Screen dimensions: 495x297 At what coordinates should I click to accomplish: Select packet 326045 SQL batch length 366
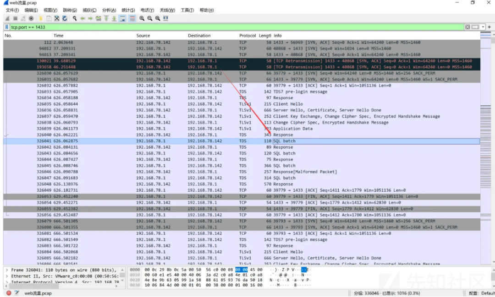[x=242, y=166]
